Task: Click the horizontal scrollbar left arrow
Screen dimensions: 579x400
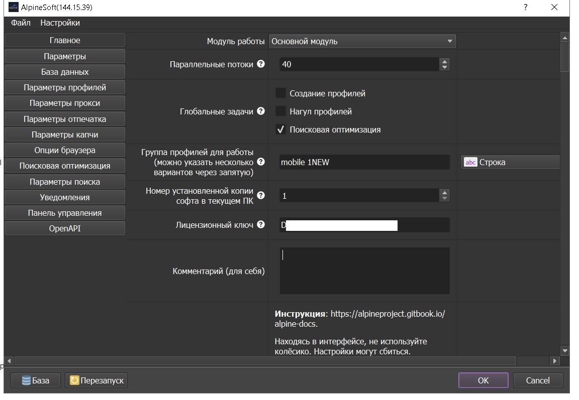Action: pos(9,361)
